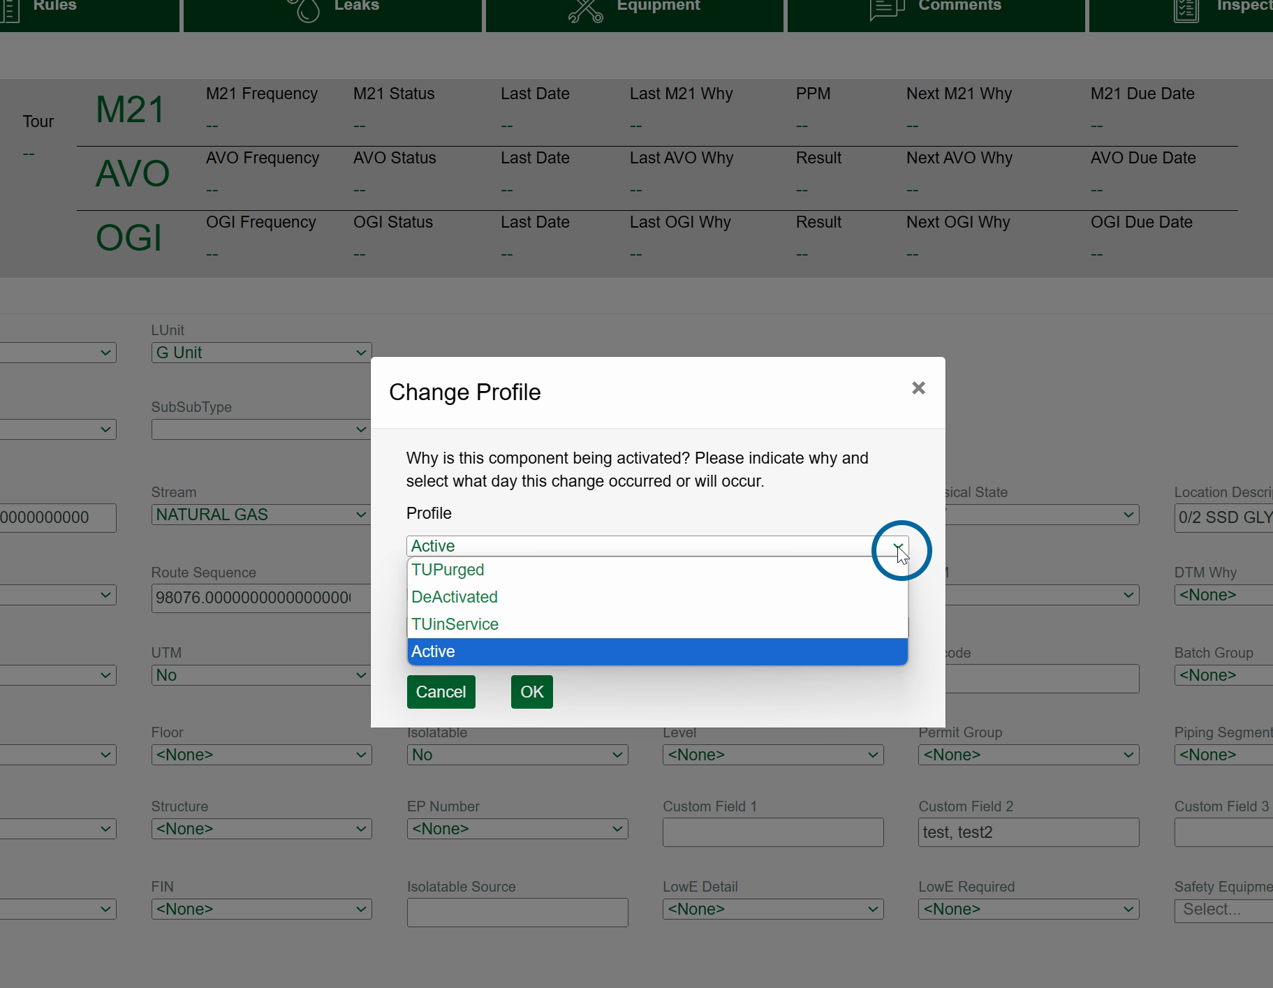This screenshot has height=988, width=1273.
Task: Open the Batch Group dropdown
Action: (x=1223, y=675)
